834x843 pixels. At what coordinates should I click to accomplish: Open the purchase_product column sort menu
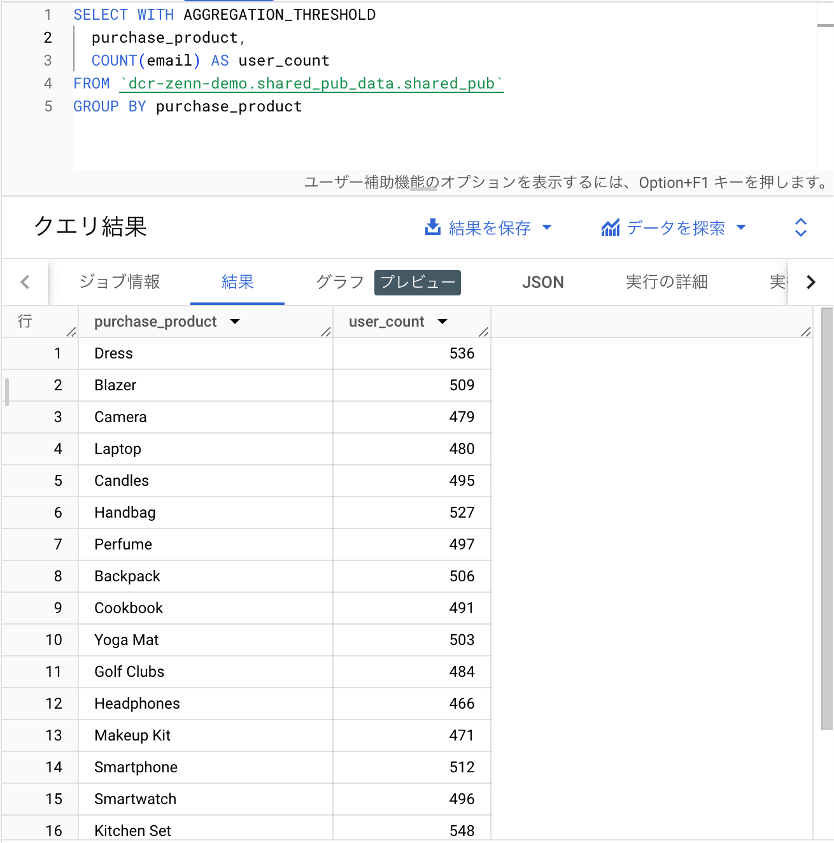pyautogui.click(x=235, y=322)
